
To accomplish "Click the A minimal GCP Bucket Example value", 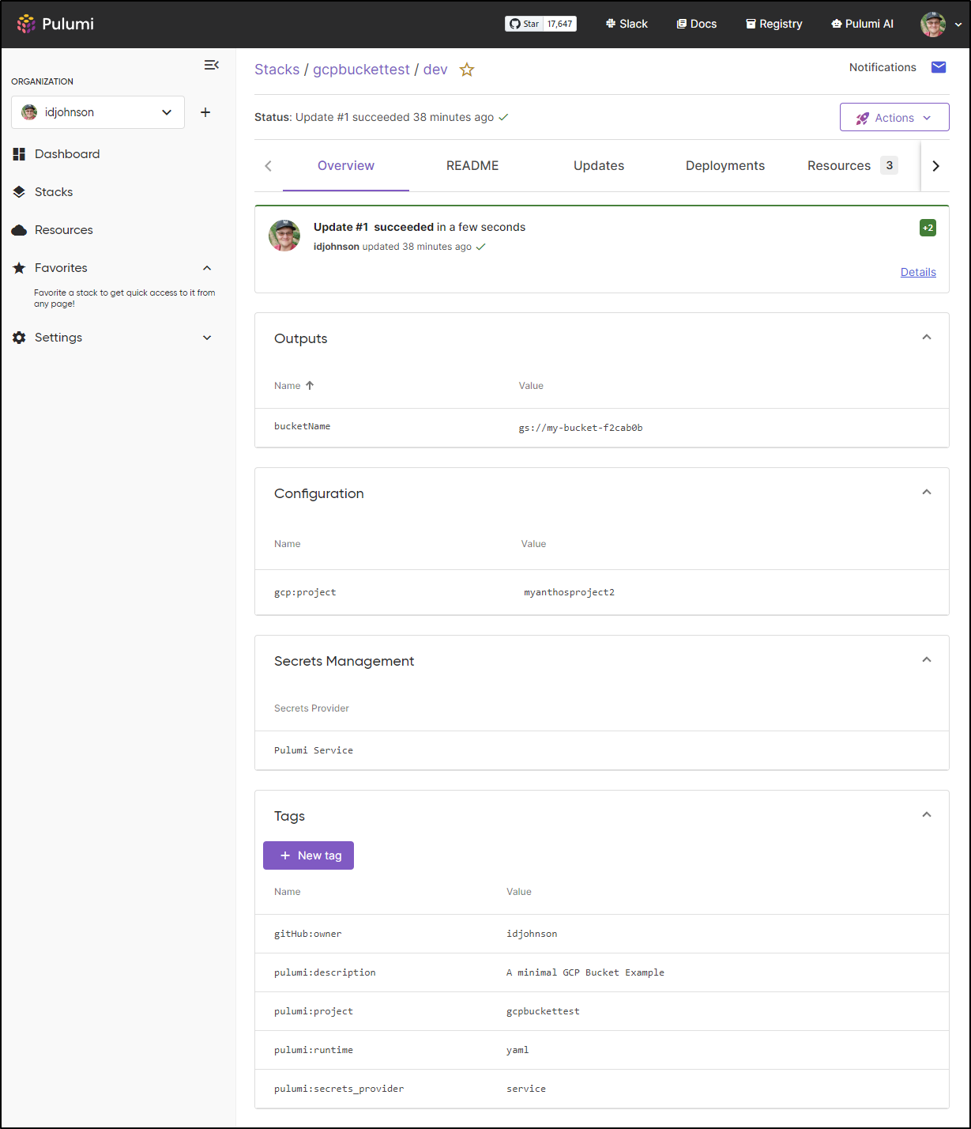I will click(x=585, y=972).
